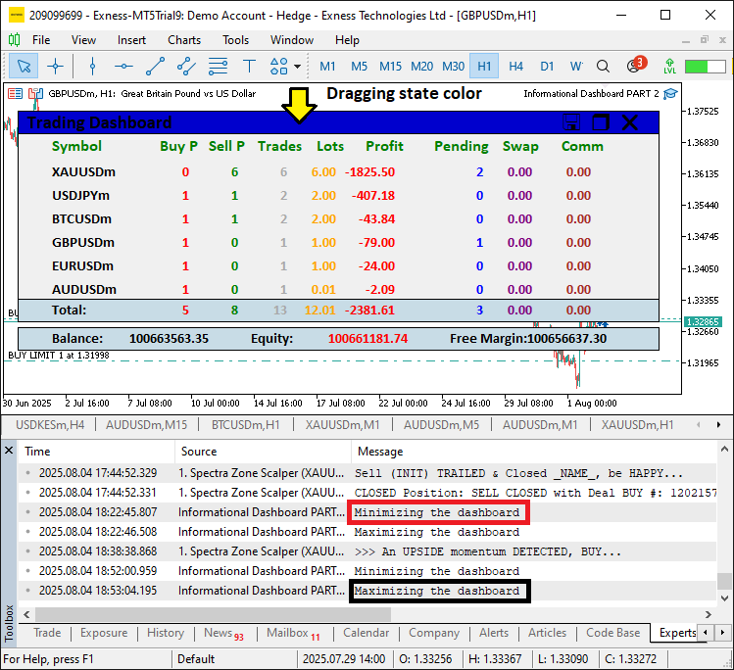Open the Tools menu
This screenshot has width=734, height=670.
(x=235, y=40)
